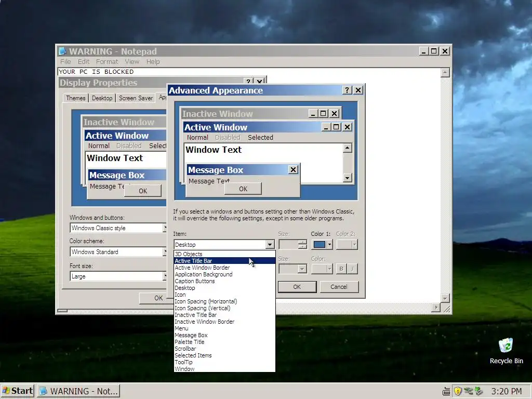Toggle Italic font button
532x399 pixels.
point(353,269)
